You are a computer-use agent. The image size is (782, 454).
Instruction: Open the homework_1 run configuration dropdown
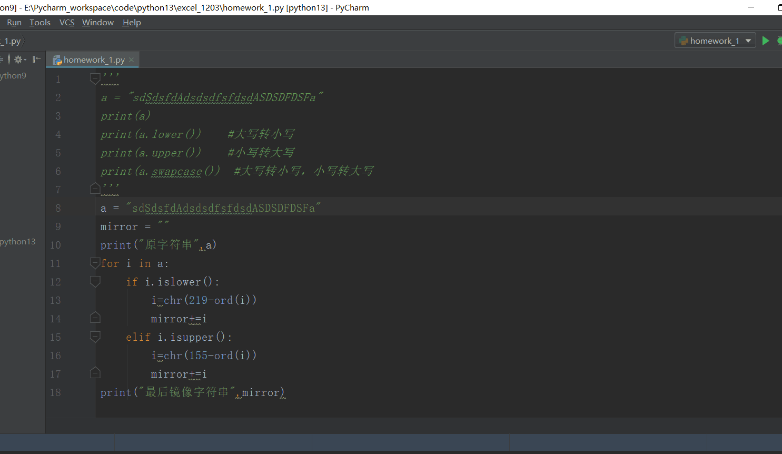(748, 41)
